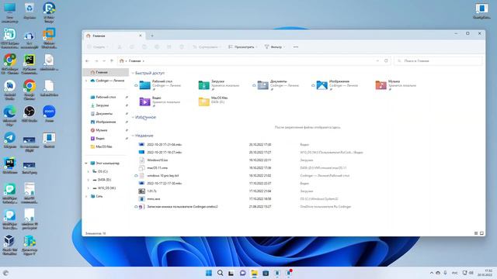Click the Chat icon on the taskbar
Viewport: 497px width, 279px height.
click(x=243, y=273)
